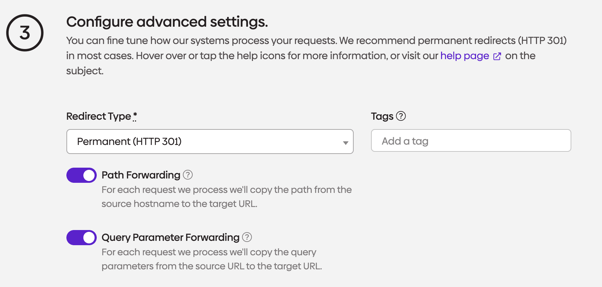Click the help icon next to Tags

401,116
